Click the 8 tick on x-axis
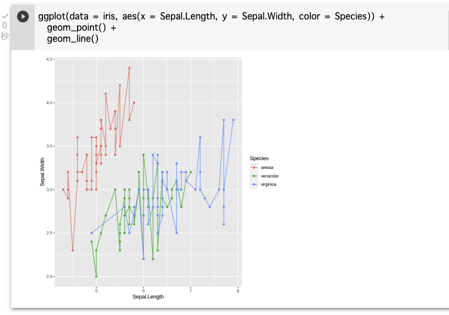The width and height of the screenshot is (449, 315). (238, 290)
